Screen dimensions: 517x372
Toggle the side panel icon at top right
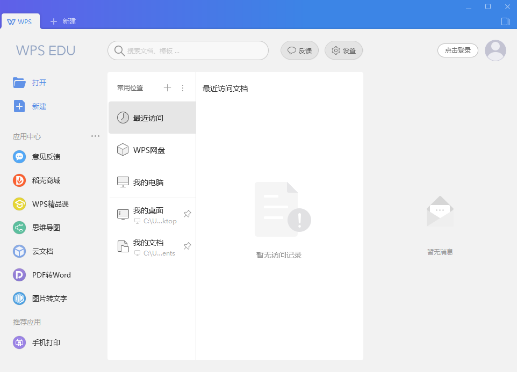point(505,21)
